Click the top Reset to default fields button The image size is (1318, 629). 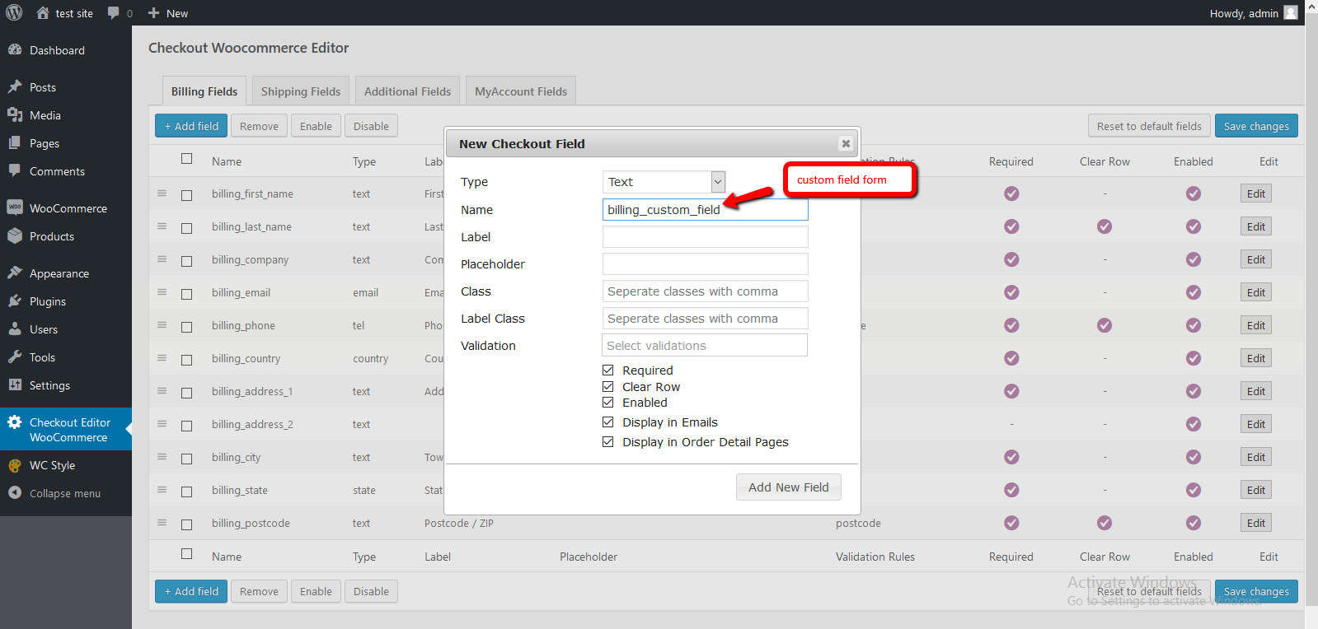pyautogui.click(x=1149, y=126)
